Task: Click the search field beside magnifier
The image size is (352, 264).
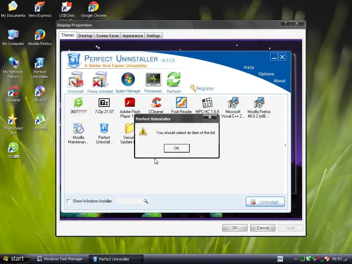Action: coord(130,201)
